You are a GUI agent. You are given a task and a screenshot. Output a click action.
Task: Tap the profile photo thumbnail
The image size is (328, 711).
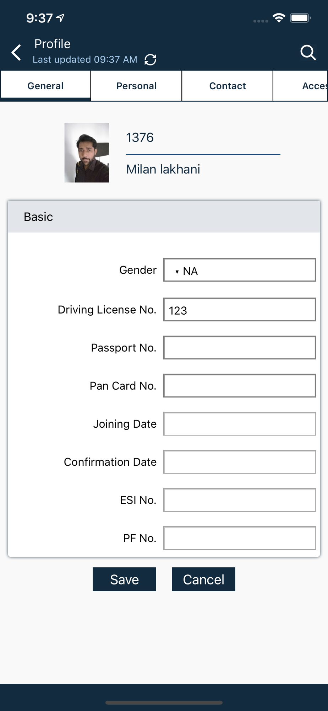[x=87, y=153]
